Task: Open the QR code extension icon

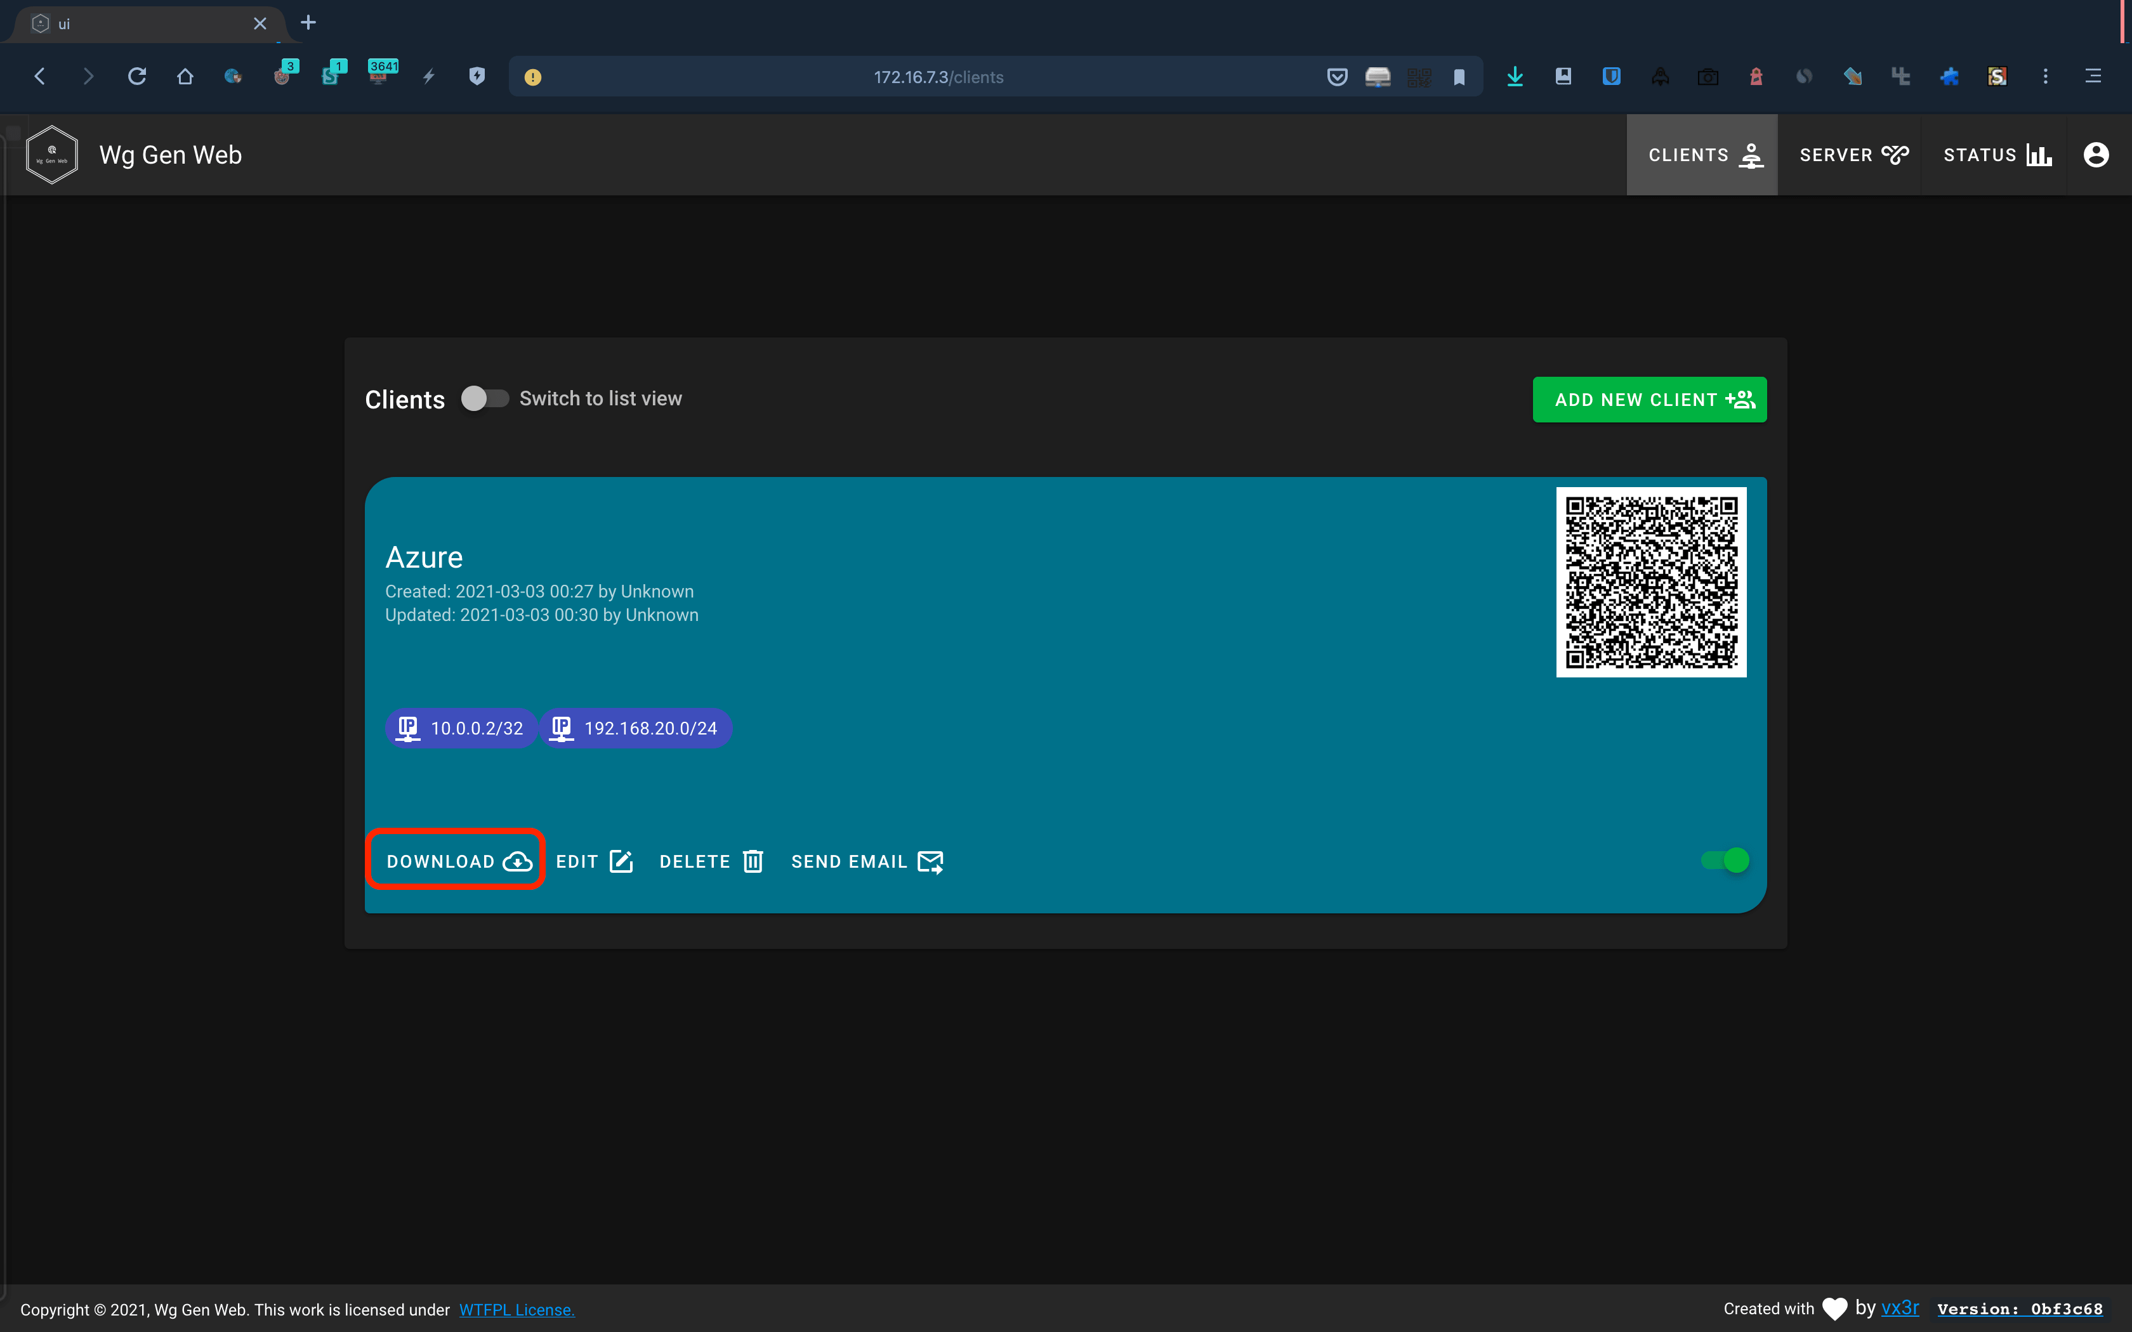Action: (x=1419, y=77)
